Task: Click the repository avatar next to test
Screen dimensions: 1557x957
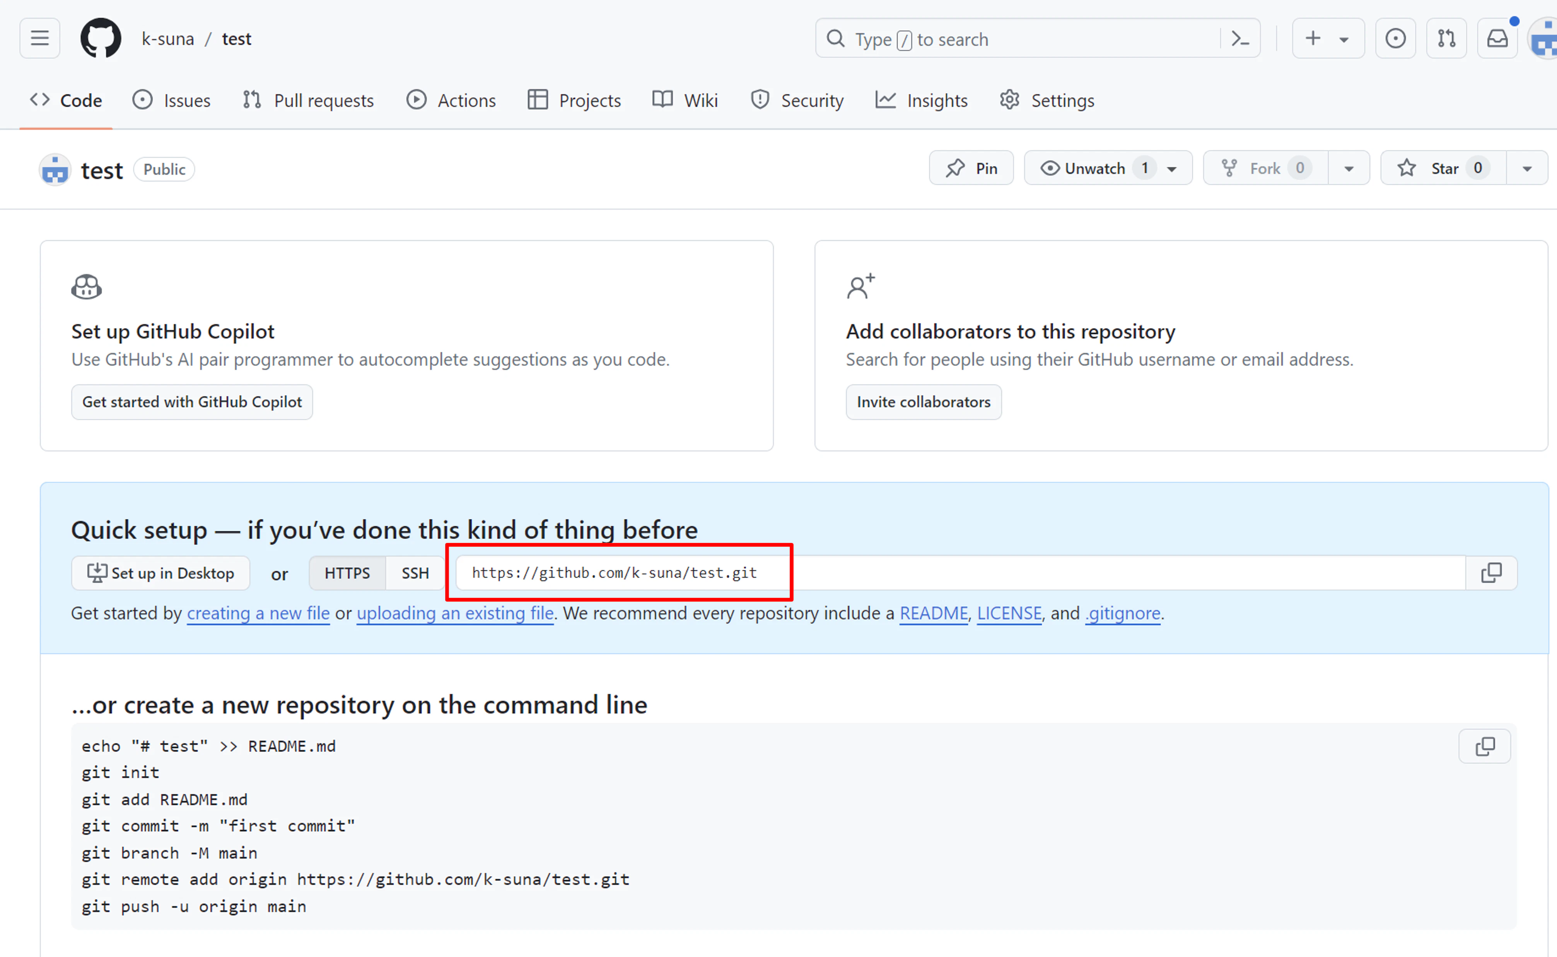Action: point(55,170)
